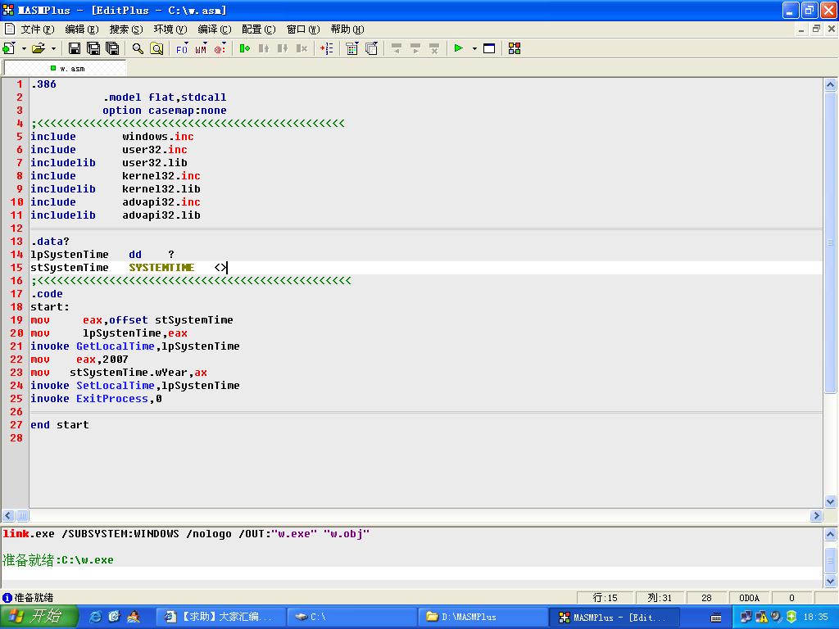The image size is (839, 629).
Task: Toggle the output window panel icon
Action: (x=489, y=48)
